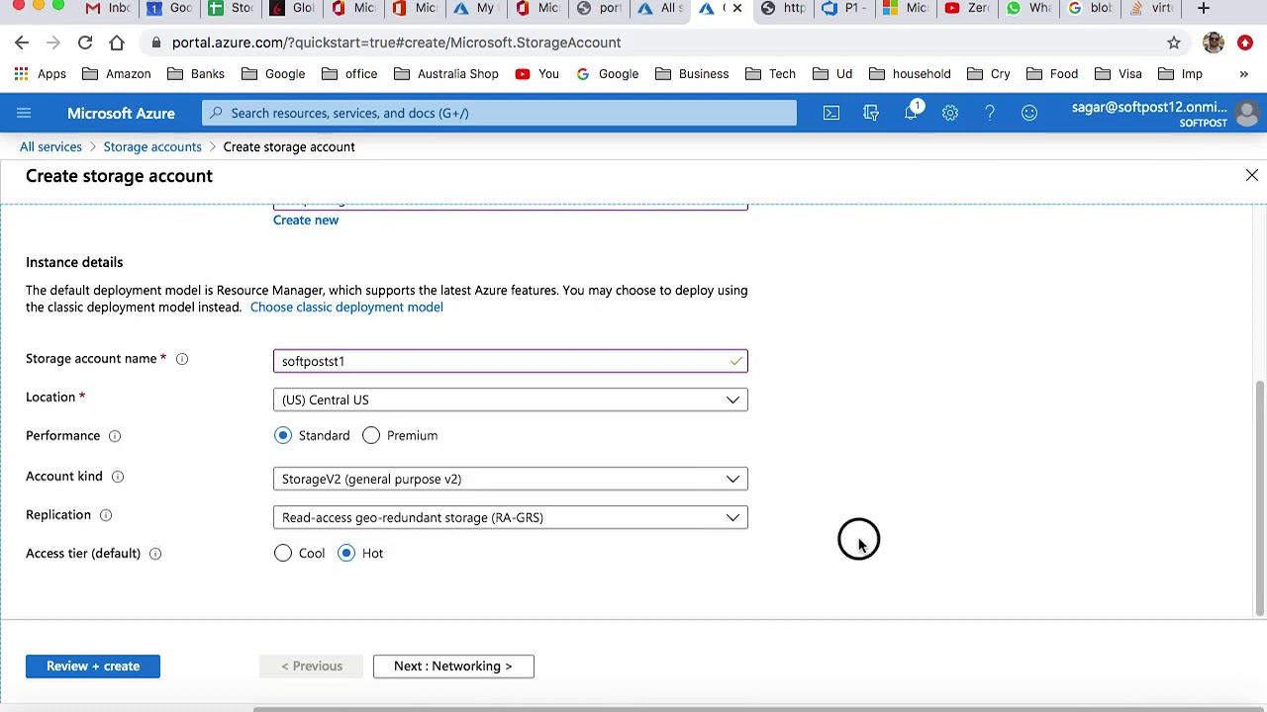The height and width of the screenshot is (712, 1267).
Task: Focus the Azure search resources box
Action: 499,113
